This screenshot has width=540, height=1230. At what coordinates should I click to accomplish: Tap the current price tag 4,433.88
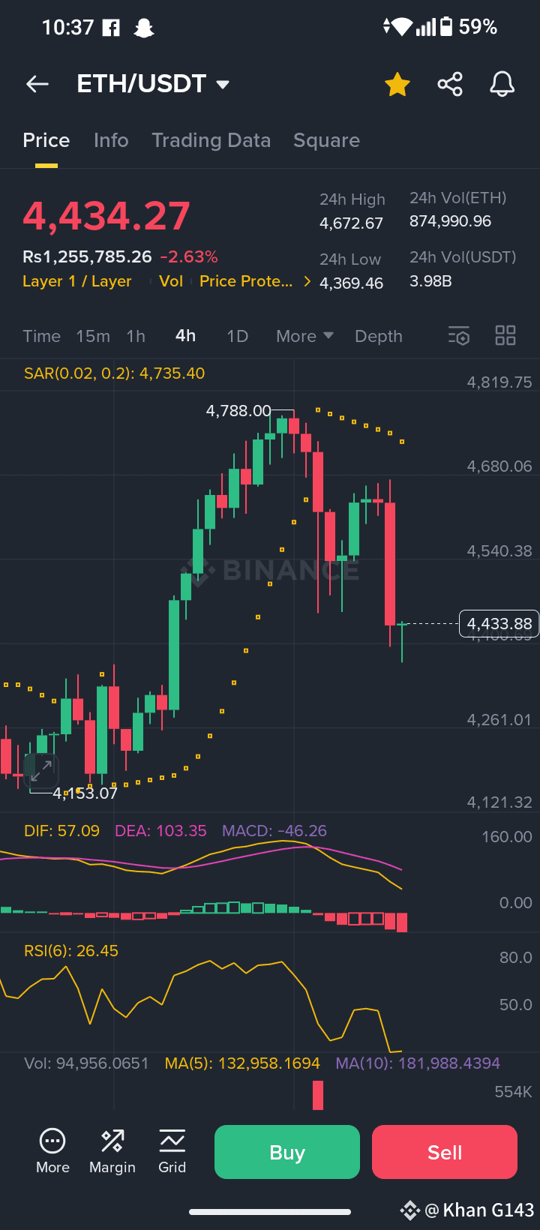click(499, 623)
